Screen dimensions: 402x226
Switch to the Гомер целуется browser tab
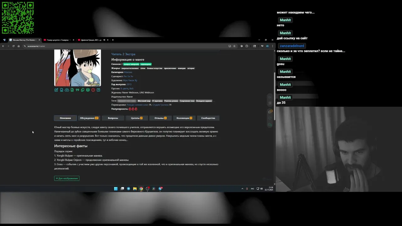pos(58,40)
